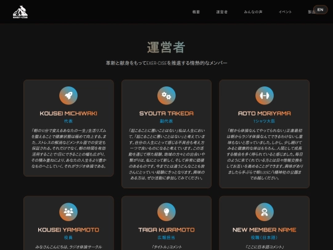Image resolution: width=333 pixels, height=250 pixels.
Task: Click the 「ここに日本語コメント」 placeholder text
Action: tap(265, 247)
